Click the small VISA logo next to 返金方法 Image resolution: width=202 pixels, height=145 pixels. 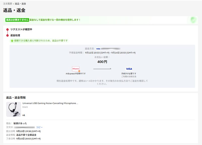tap(98, 49)
